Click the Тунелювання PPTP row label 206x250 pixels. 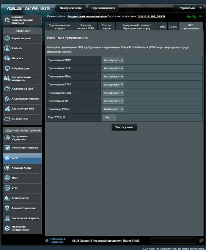click(60, 60)
